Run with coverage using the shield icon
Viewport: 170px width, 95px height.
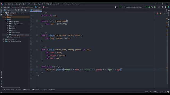152,7
